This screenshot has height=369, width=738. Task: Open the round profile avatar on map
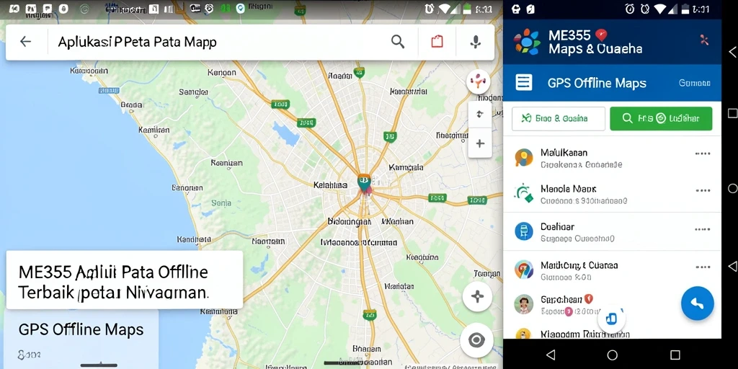pos(479,82)
